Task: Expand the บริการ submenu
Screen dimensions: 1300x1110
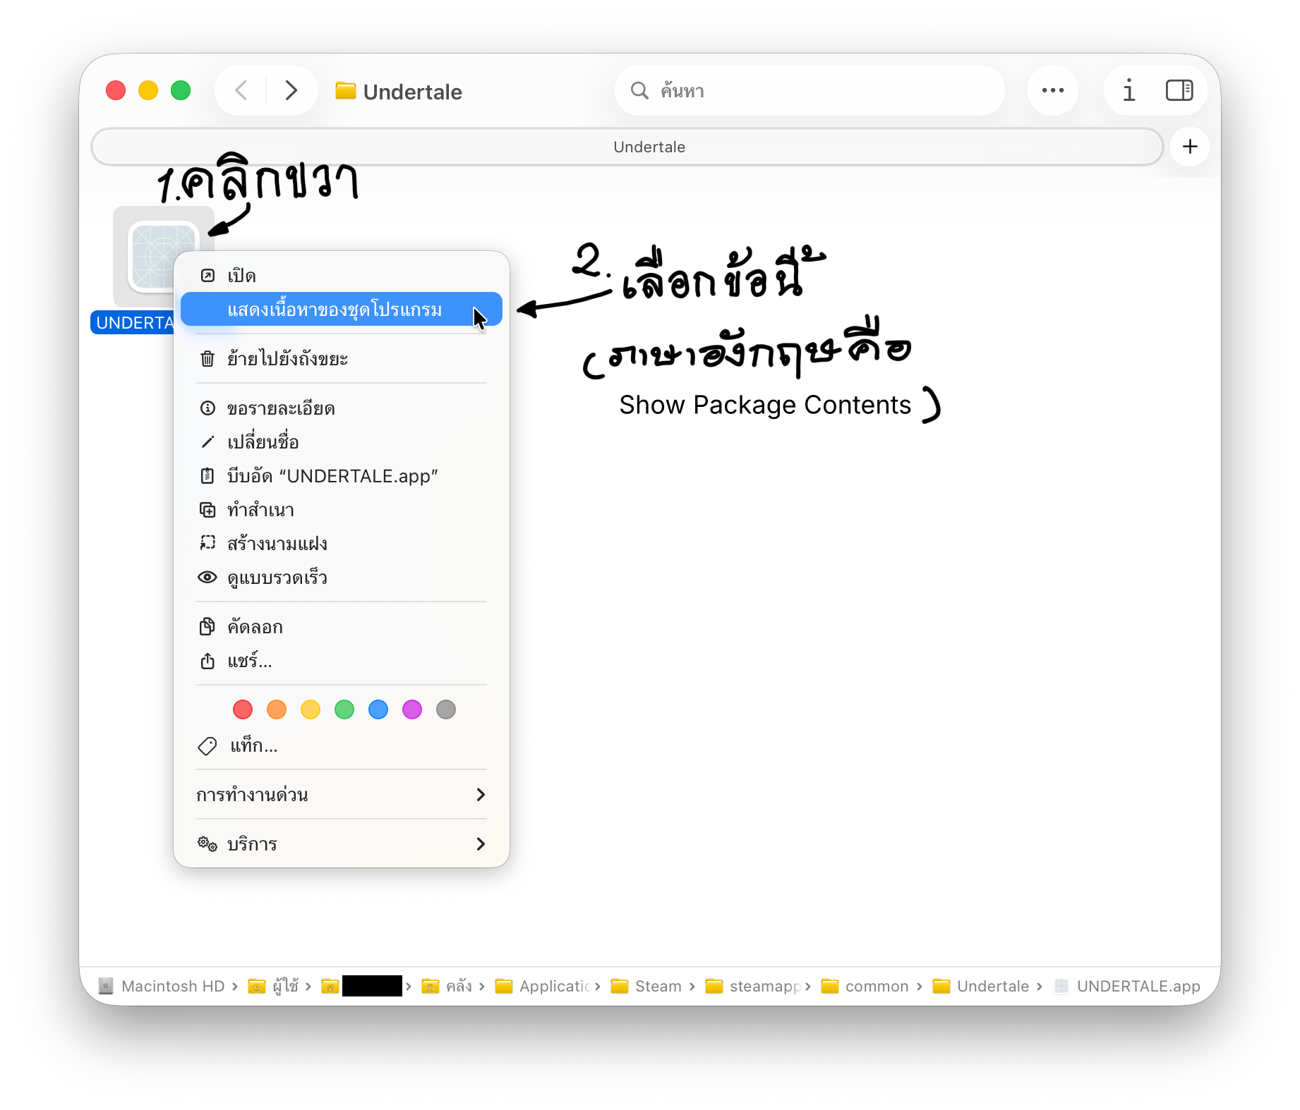Action: (x=342, y=844)
